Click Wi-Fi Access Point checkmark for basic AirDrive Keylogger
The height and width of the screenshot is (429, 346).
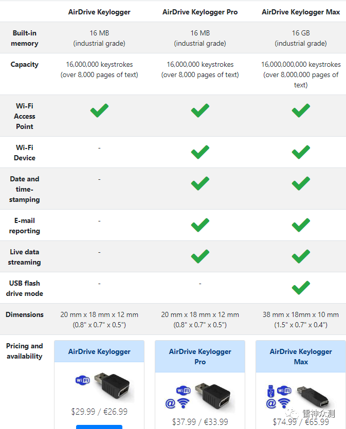(x=99, y=110)
